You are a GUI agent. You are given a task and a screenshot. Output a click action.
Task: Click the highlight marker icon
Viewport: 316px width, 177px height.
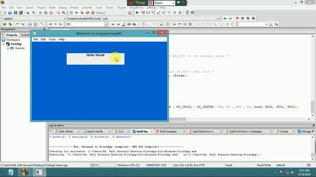[123, 24]
